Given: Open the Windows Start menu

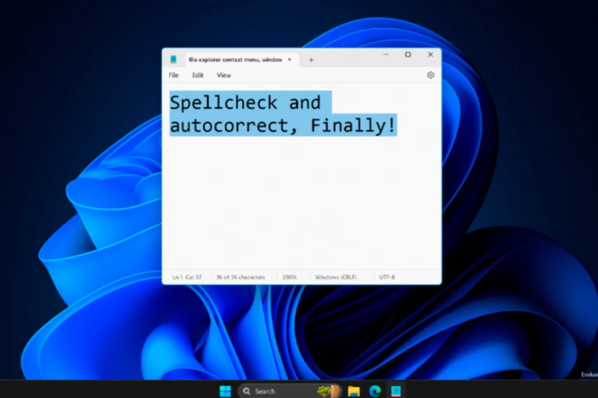Looking at the screenshot, I should point(225,391).
